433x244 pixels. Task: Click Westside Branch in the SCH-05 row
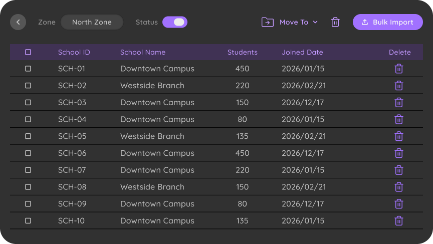(x=152, y=136)
